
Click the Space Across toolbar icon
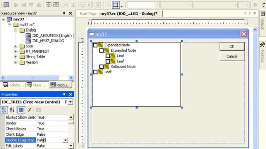(x=66, y=5)
